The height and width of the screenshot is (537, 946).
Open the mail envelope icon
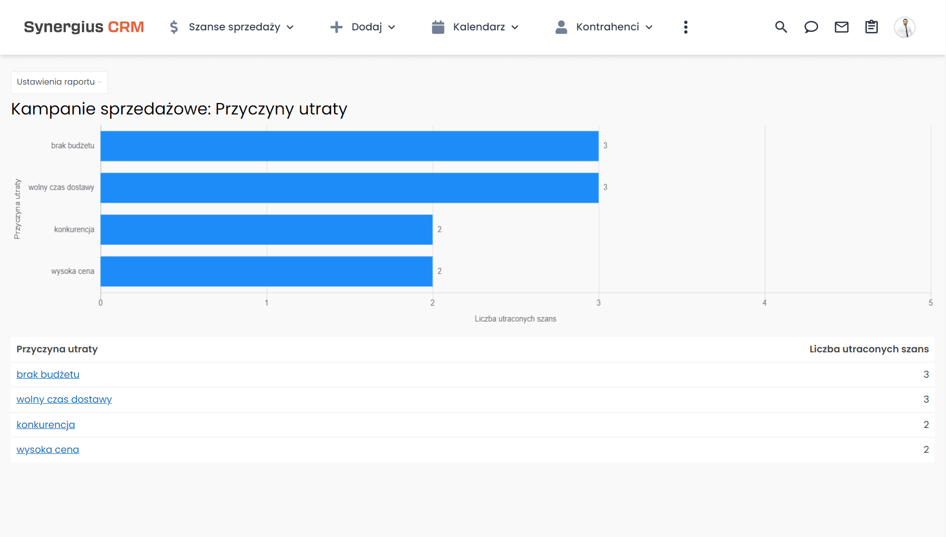pos(841,27)
